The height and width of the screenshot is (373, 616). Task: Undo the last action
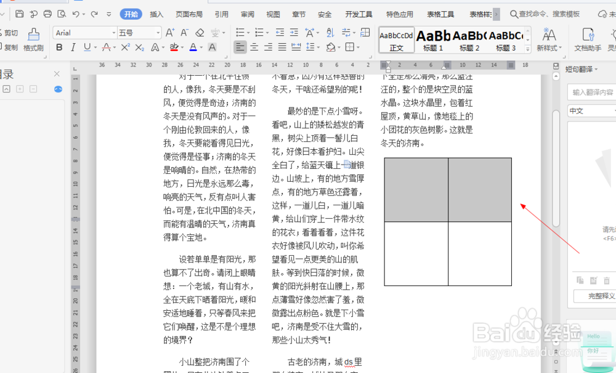[x=76, y=14]
